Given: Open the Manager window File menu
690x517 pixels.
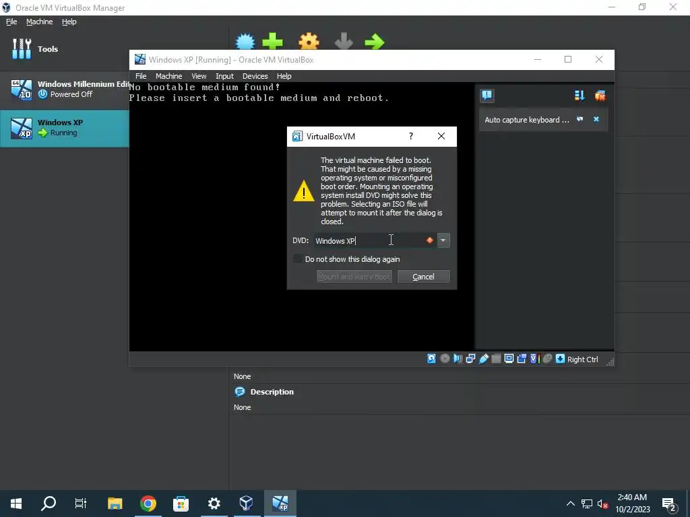Looking at the screenshot, I should coord(11,22).
